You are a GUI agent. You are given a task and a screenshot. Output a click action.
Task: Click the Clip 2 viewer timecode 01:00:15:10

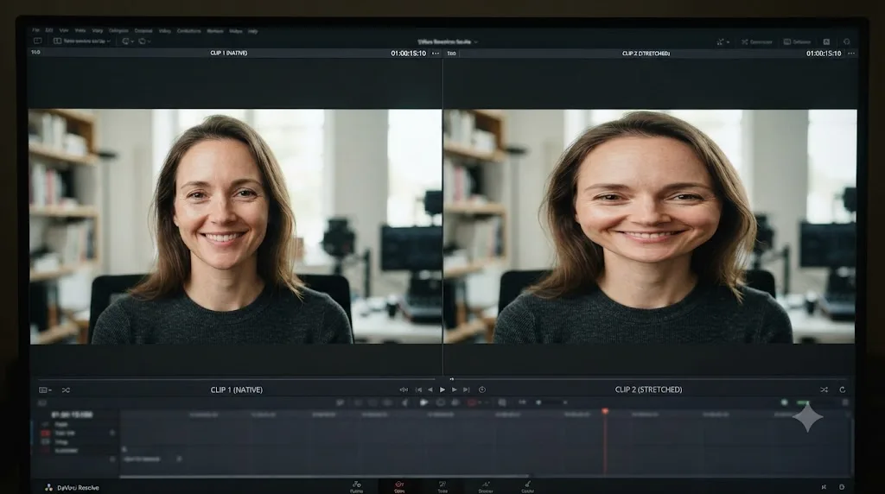pyautogui.click(x=824, y=54)
